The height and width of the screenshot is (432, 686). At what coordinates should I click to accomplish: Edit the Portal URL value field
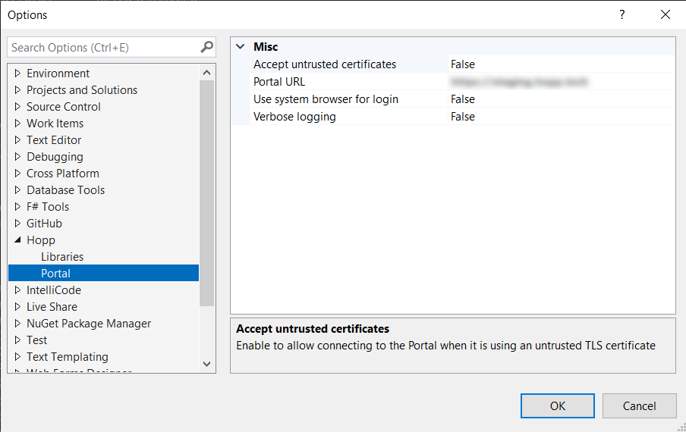click(562, 82)
